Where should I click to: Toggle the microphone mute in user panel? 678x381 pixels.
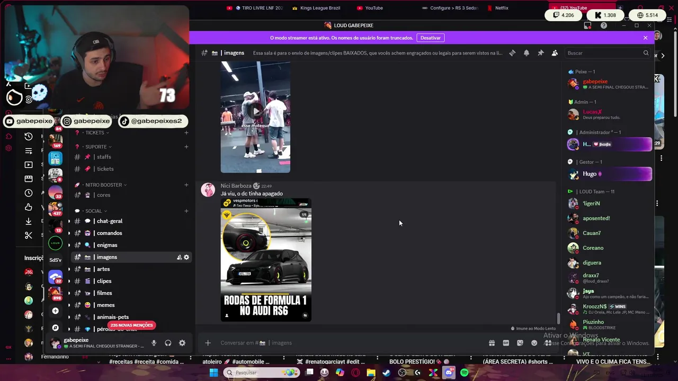click(x=154, y=343)
